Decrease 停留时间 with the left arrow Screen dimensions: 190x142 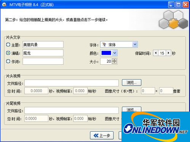point(156,53)
